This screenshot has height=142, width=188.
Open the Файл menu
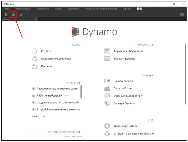(7, 9)
